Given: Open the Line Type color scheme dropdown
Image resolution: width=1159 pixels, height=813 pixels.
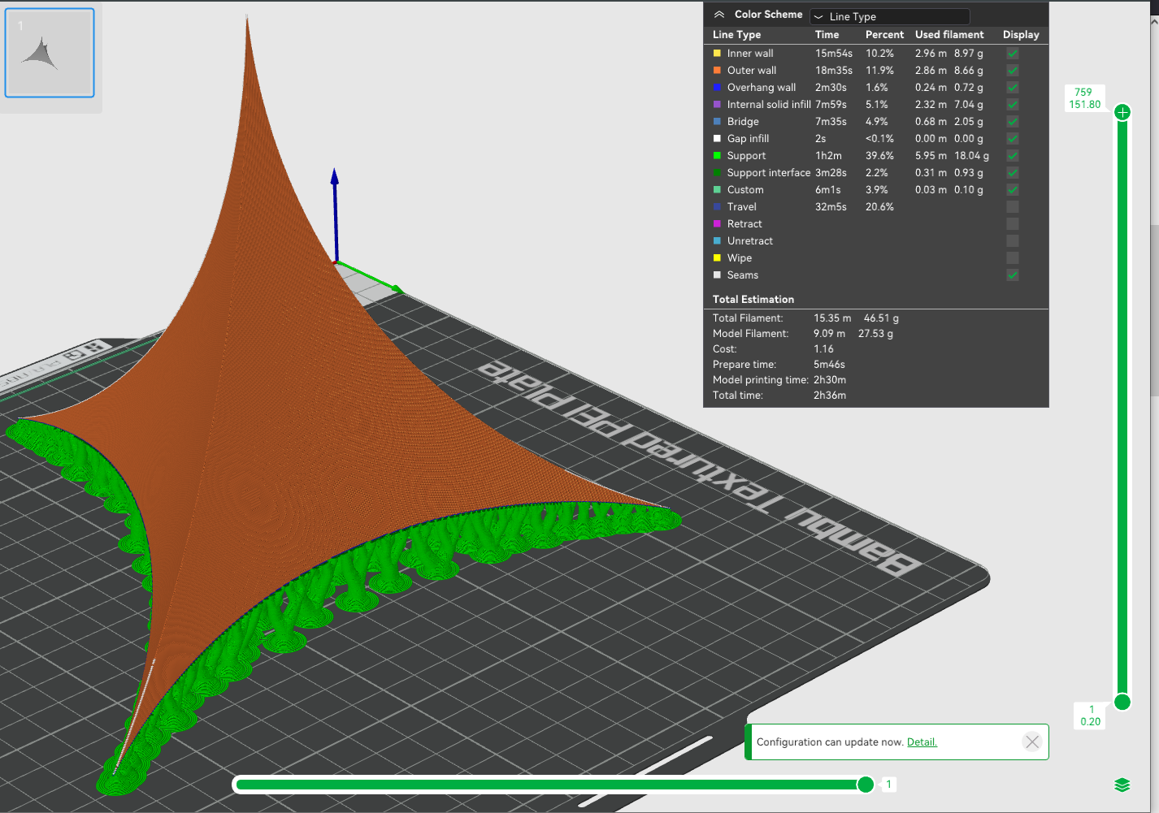Looking at the screenshot, I should [x=890, y=16].
